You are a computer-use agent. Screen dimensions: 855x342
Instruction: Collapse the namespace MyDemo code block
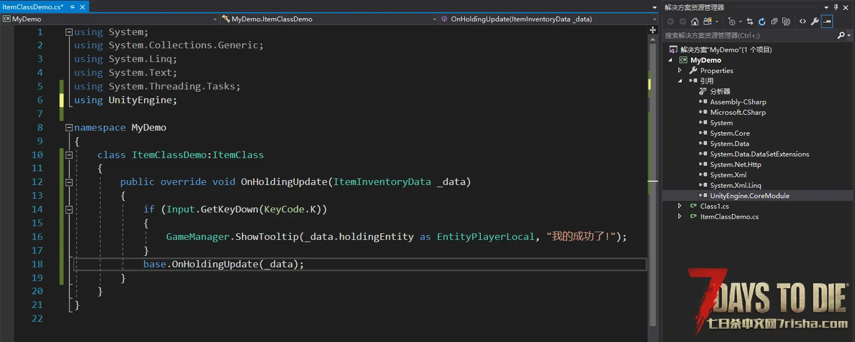tap(69, 127)
